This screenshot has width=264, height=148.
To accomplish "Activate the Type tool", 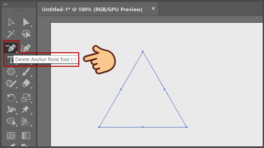I will click(10, 60).
